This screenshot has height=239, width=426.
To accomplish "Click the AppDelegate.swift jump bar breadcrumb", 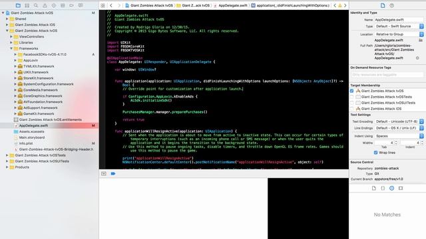I will (230, 5).
